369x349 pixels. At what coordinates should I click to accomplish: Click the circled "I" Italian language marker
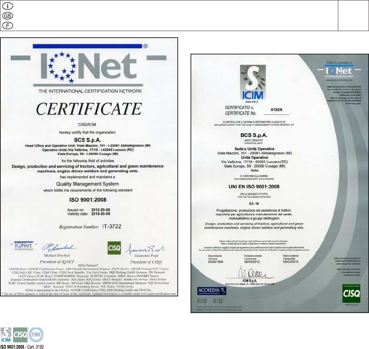(8, 6)
